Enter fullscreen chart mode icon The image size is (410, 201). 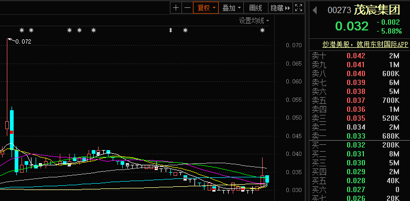(298, 8)
